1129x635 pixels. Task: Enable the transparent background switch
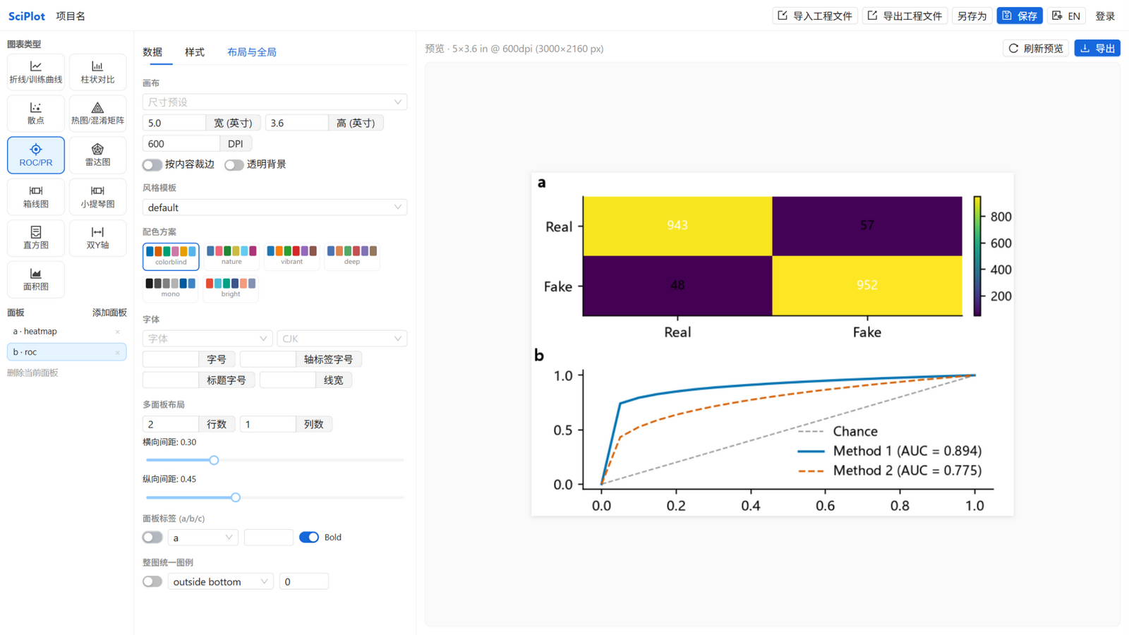pos(234,164)
